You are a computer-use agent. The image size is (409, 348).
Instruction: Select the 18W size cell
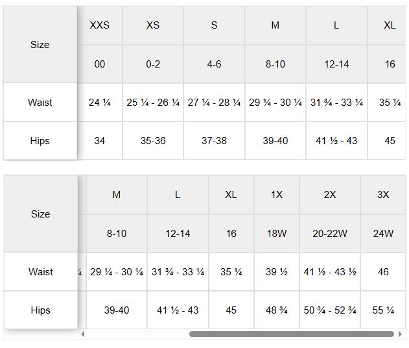coord(277,234)
